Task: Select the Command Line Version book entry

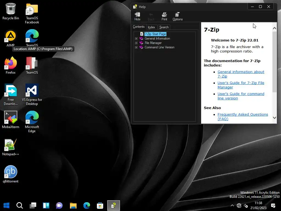Action: [x=159, y=47]
